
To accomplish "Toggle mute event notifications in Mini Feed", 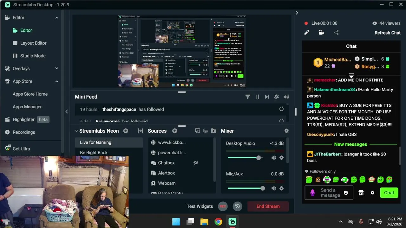I will 277,97.
